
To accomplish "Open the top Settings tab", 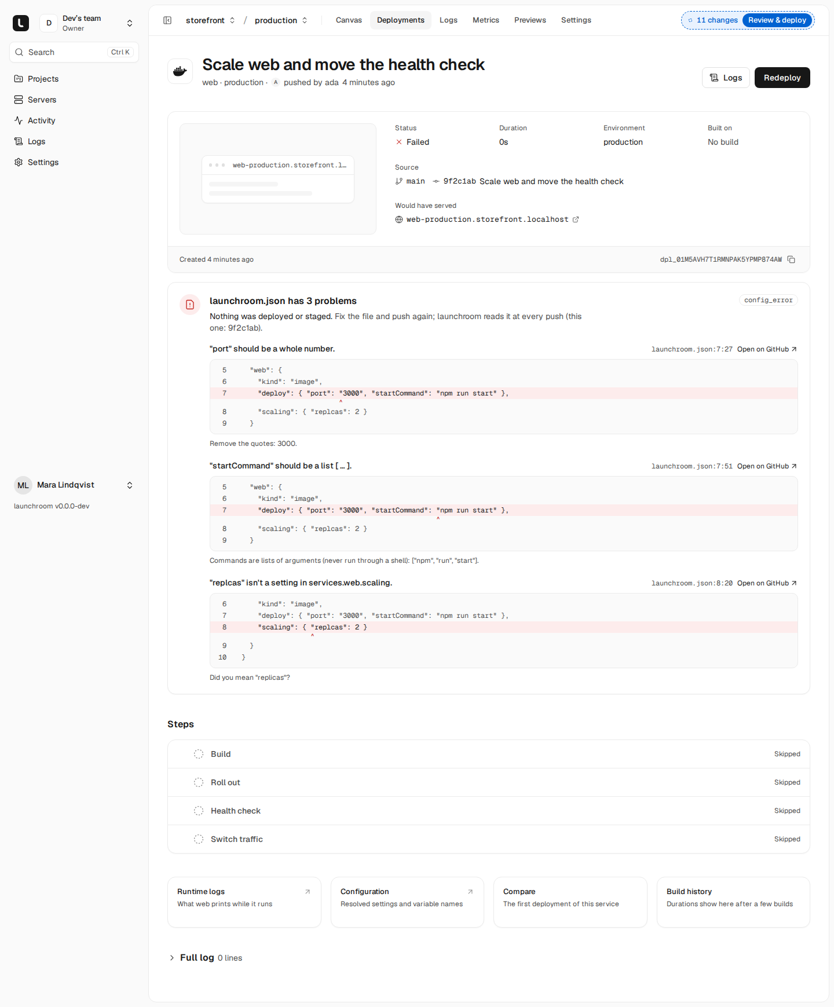I will coord(576,20).
